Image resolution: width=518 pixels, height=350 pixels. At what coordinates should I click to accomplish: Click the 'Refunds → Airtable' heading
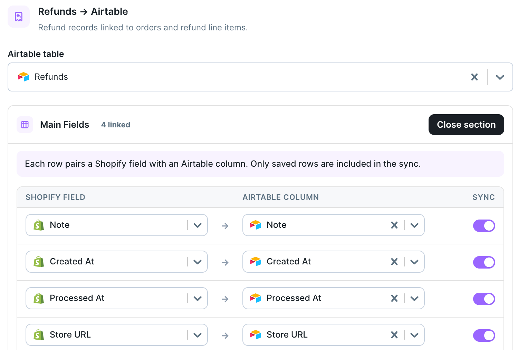click(83, 12)
